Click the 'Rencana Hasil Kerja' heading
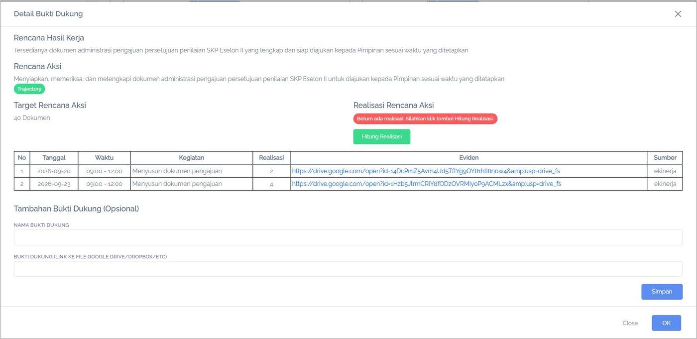 coord(49,38)
